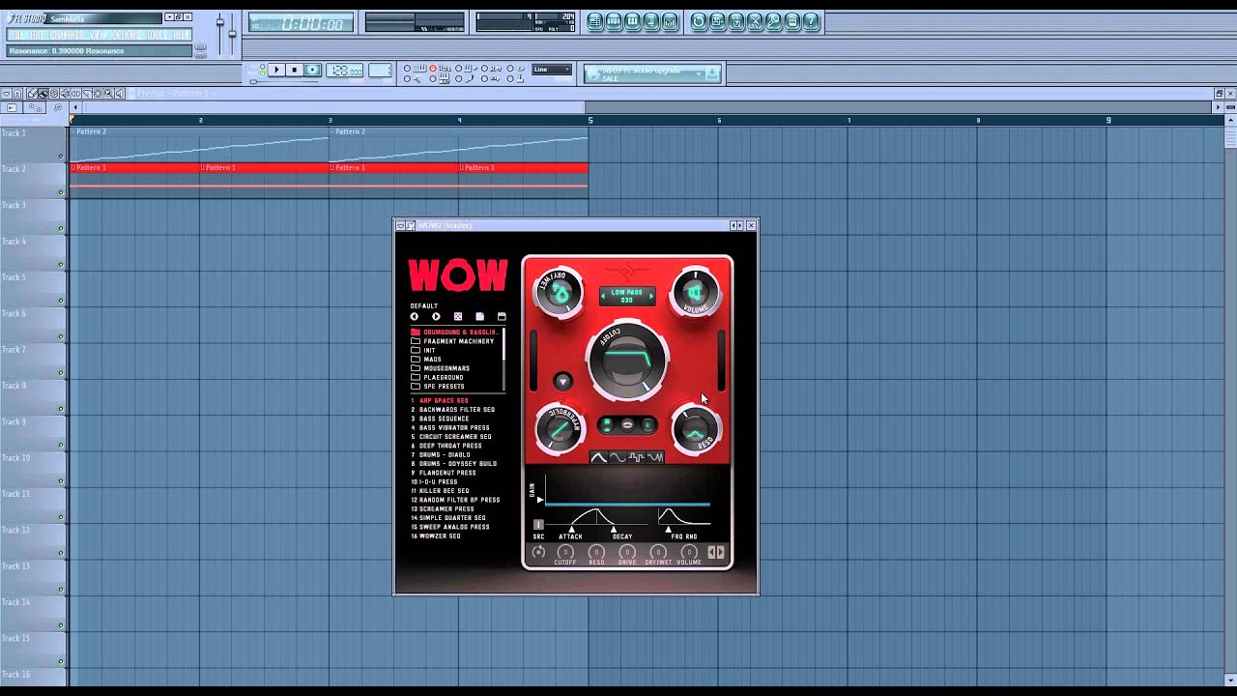Go to next preset in WOW plugin
Viewport: 1237px width, 696px height.
click(436, 316)
